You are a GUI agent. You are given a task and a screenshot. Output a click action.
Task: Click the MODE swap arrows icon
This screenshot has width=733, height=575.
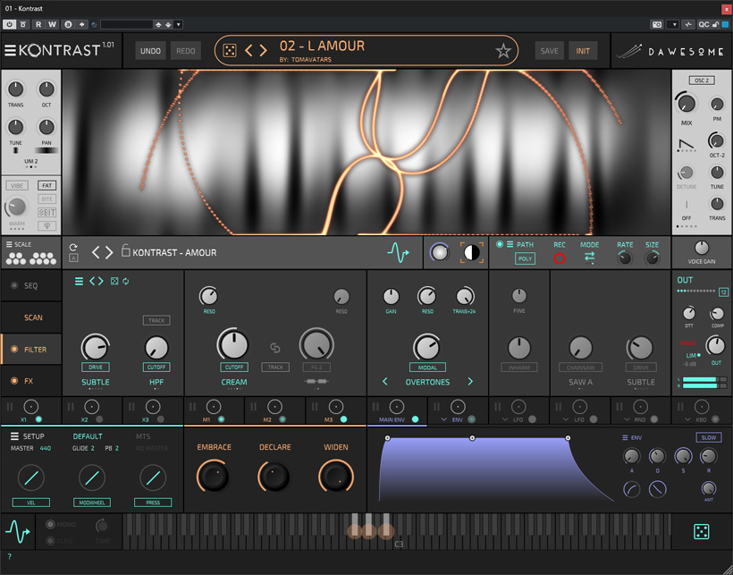point(590,258)
